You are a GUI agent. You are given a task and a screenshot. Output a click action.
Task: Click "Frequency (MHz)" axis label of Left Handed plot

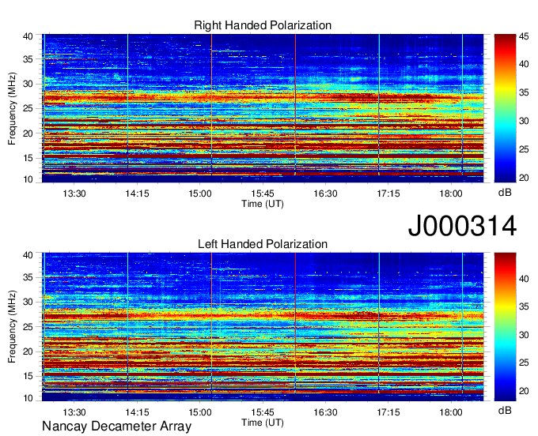[12, 327]
